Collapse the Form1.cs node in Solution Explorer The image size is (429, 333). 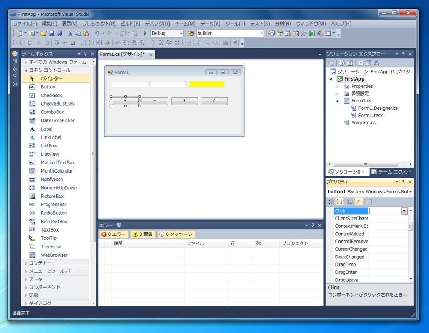(338, 100)
